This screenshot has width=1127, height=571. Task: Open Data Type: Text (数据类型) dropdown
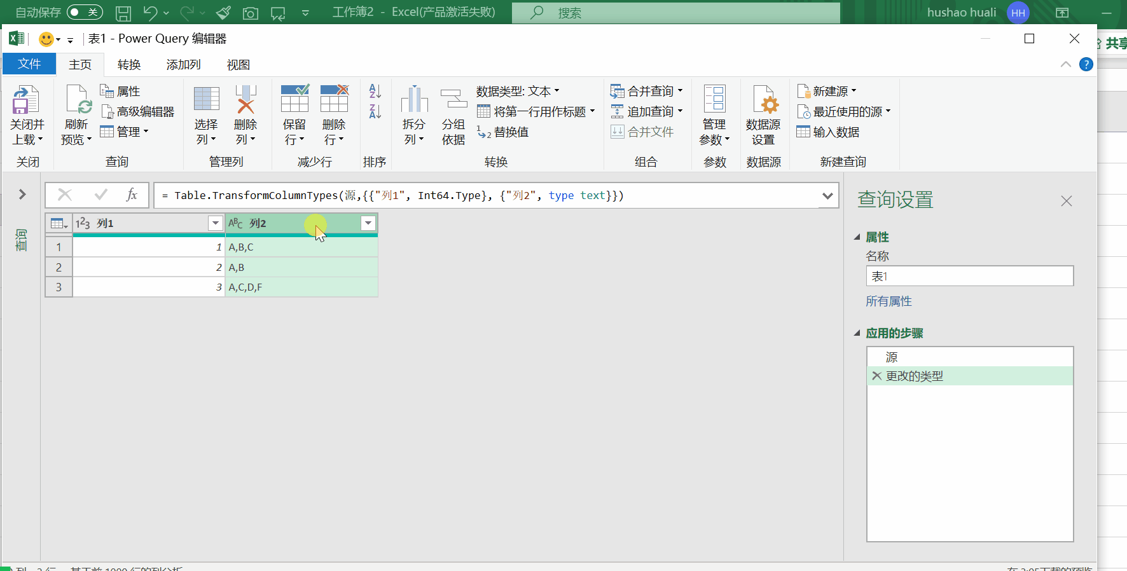coord(518,92)
